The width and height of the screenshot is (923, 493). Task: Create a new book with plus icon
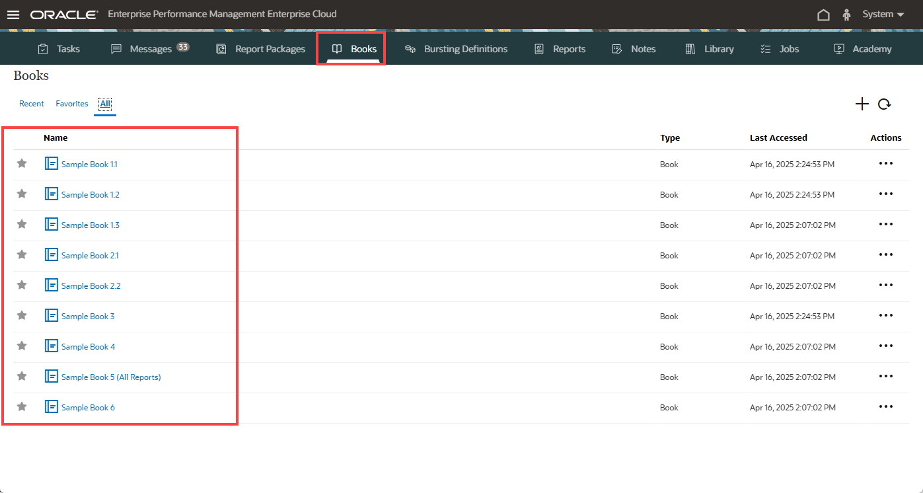[862, 104]
